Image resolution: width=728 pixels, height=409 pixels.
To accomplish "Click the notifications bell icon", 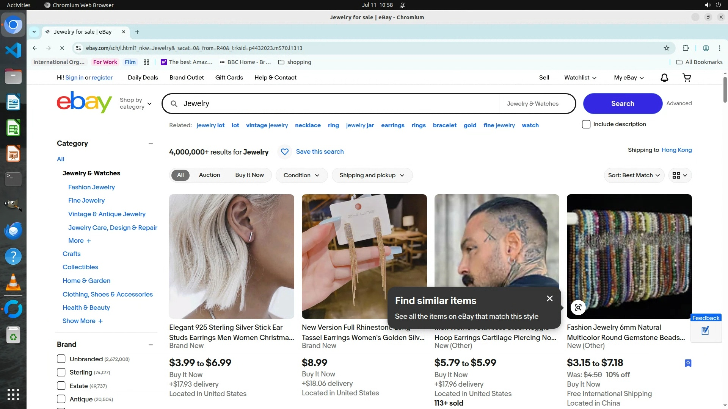I will pos(664,78).
